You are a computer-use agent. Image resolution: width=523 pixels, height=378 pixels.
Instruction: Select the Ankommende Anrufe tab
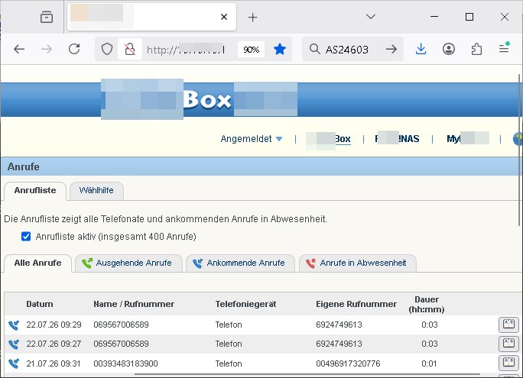[240, 263]
